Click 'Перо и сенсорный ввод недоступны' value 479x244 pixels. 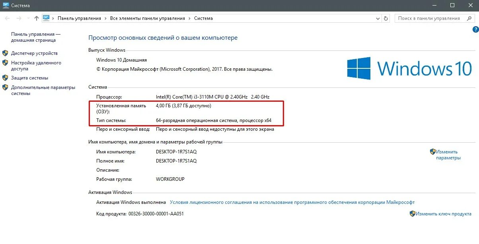(215, 129)
